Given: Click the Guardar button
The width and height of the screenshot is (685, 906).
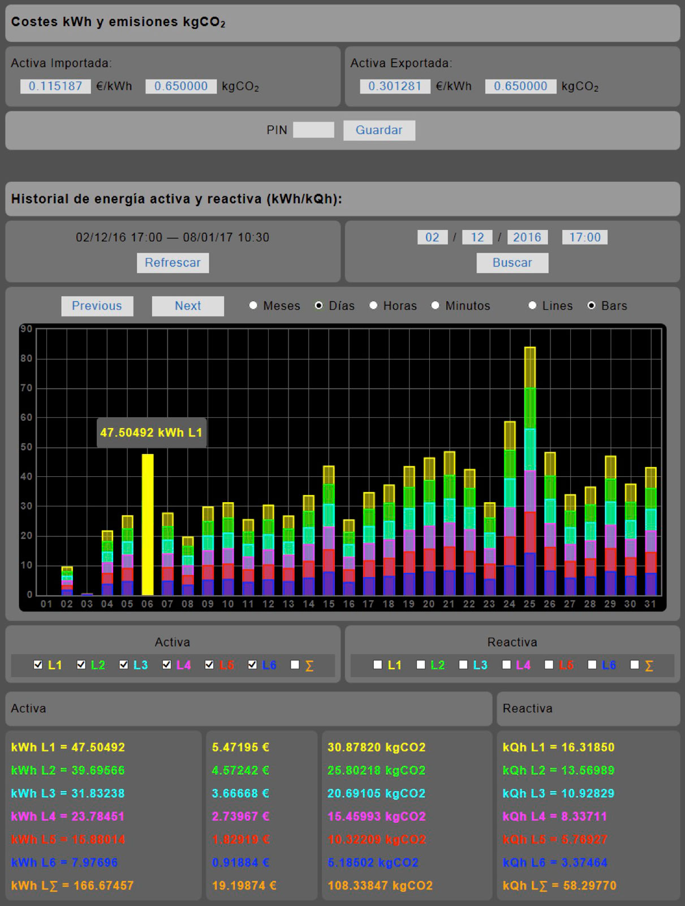Looking at the screenshot, I should tap(379, 130).
